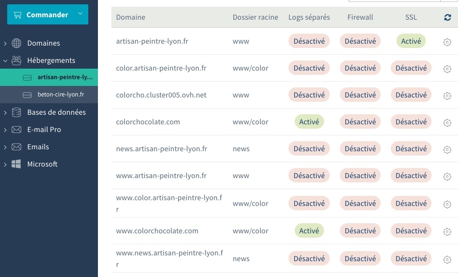
Task: Select beton-cire-lyon.fr hosting in sidebar
Action: point(60,95)
